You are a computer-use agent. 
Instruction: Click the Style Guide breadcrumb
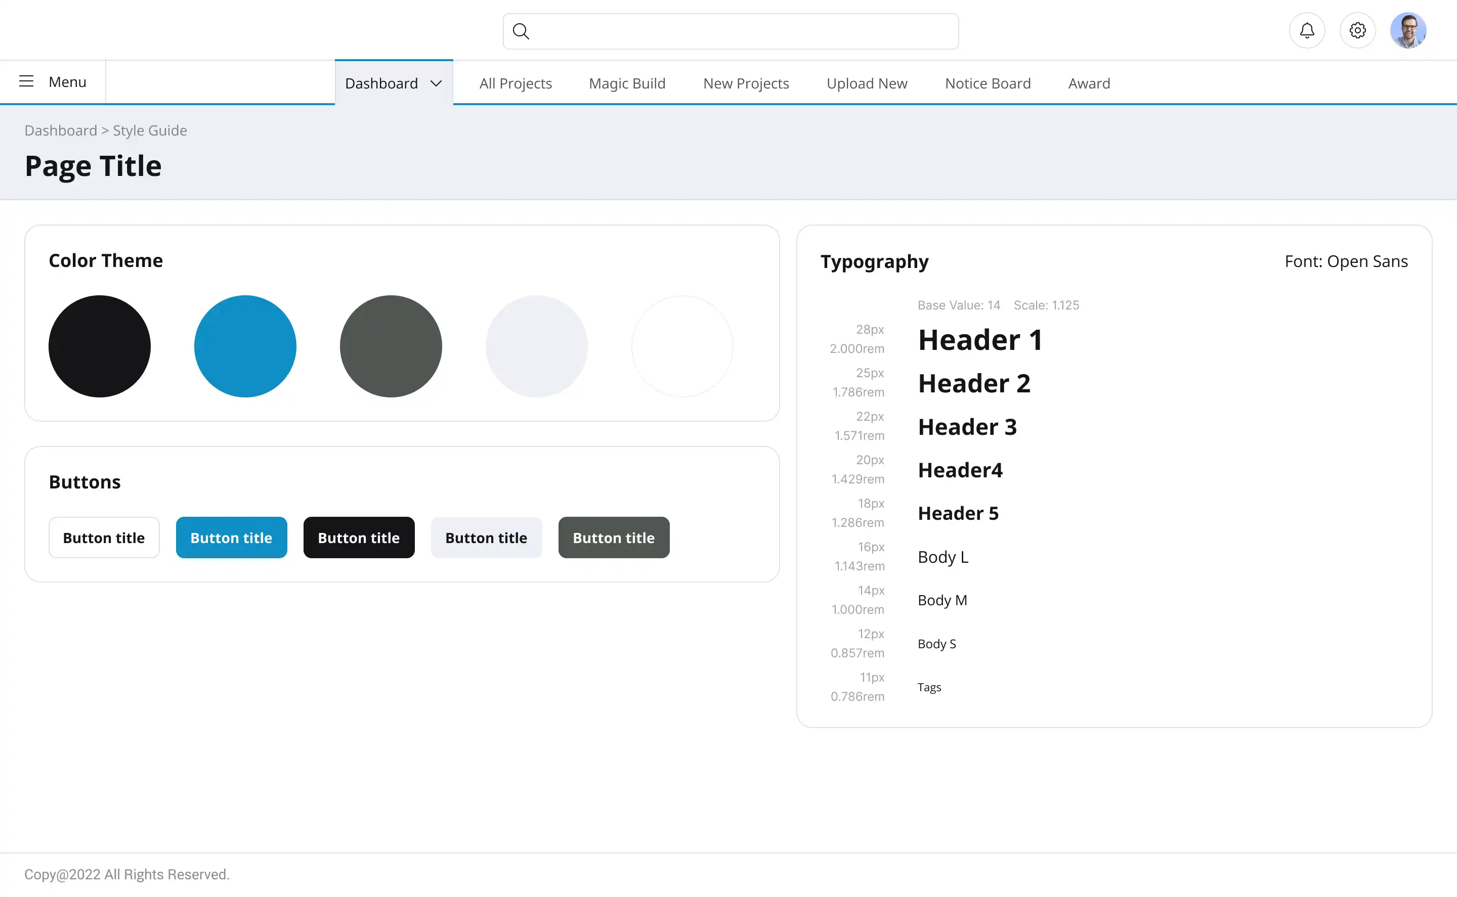tap(150, 130)
